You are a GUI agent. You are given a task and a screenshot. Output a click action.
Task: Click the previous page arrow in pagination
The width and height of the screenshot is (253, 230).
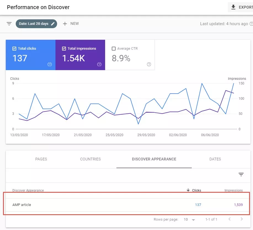229,219
